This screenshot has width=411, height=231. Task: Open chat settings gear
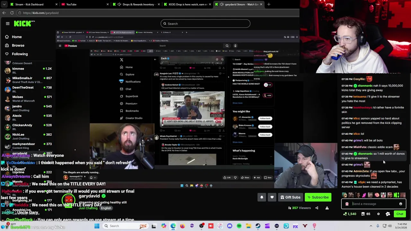[378, 214]
